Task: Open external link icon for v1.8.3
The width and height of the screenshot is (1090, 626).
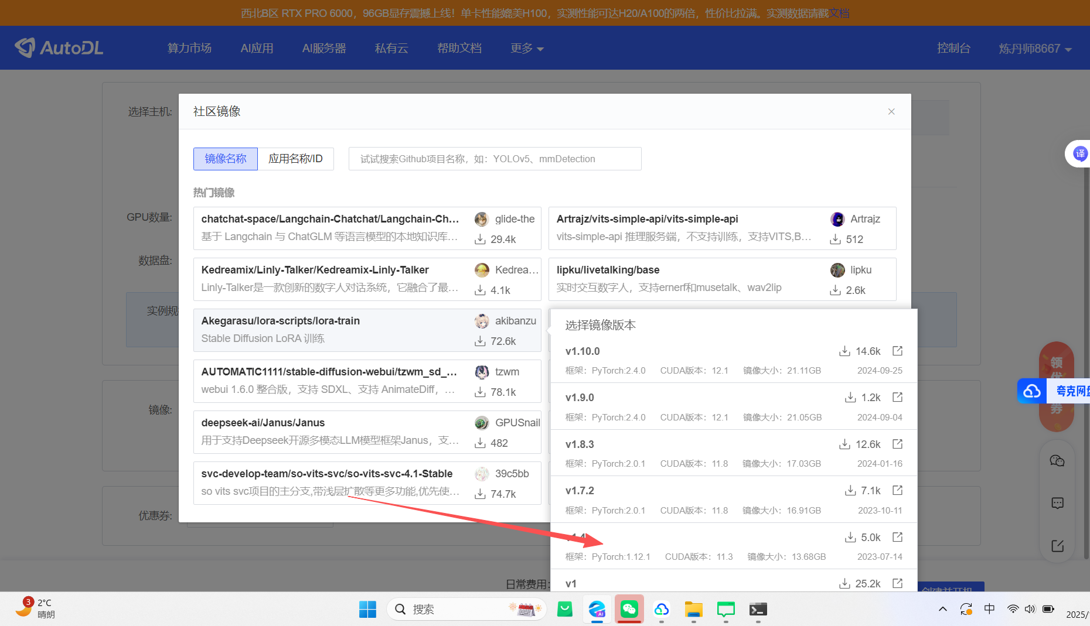Action: (x=897, y=444)
